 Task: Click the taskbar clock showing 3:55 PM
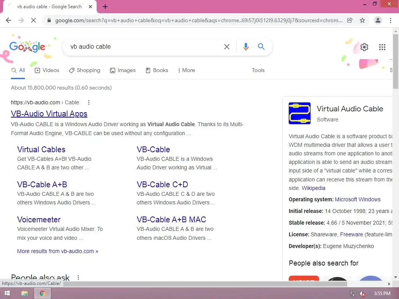[382, 294]
